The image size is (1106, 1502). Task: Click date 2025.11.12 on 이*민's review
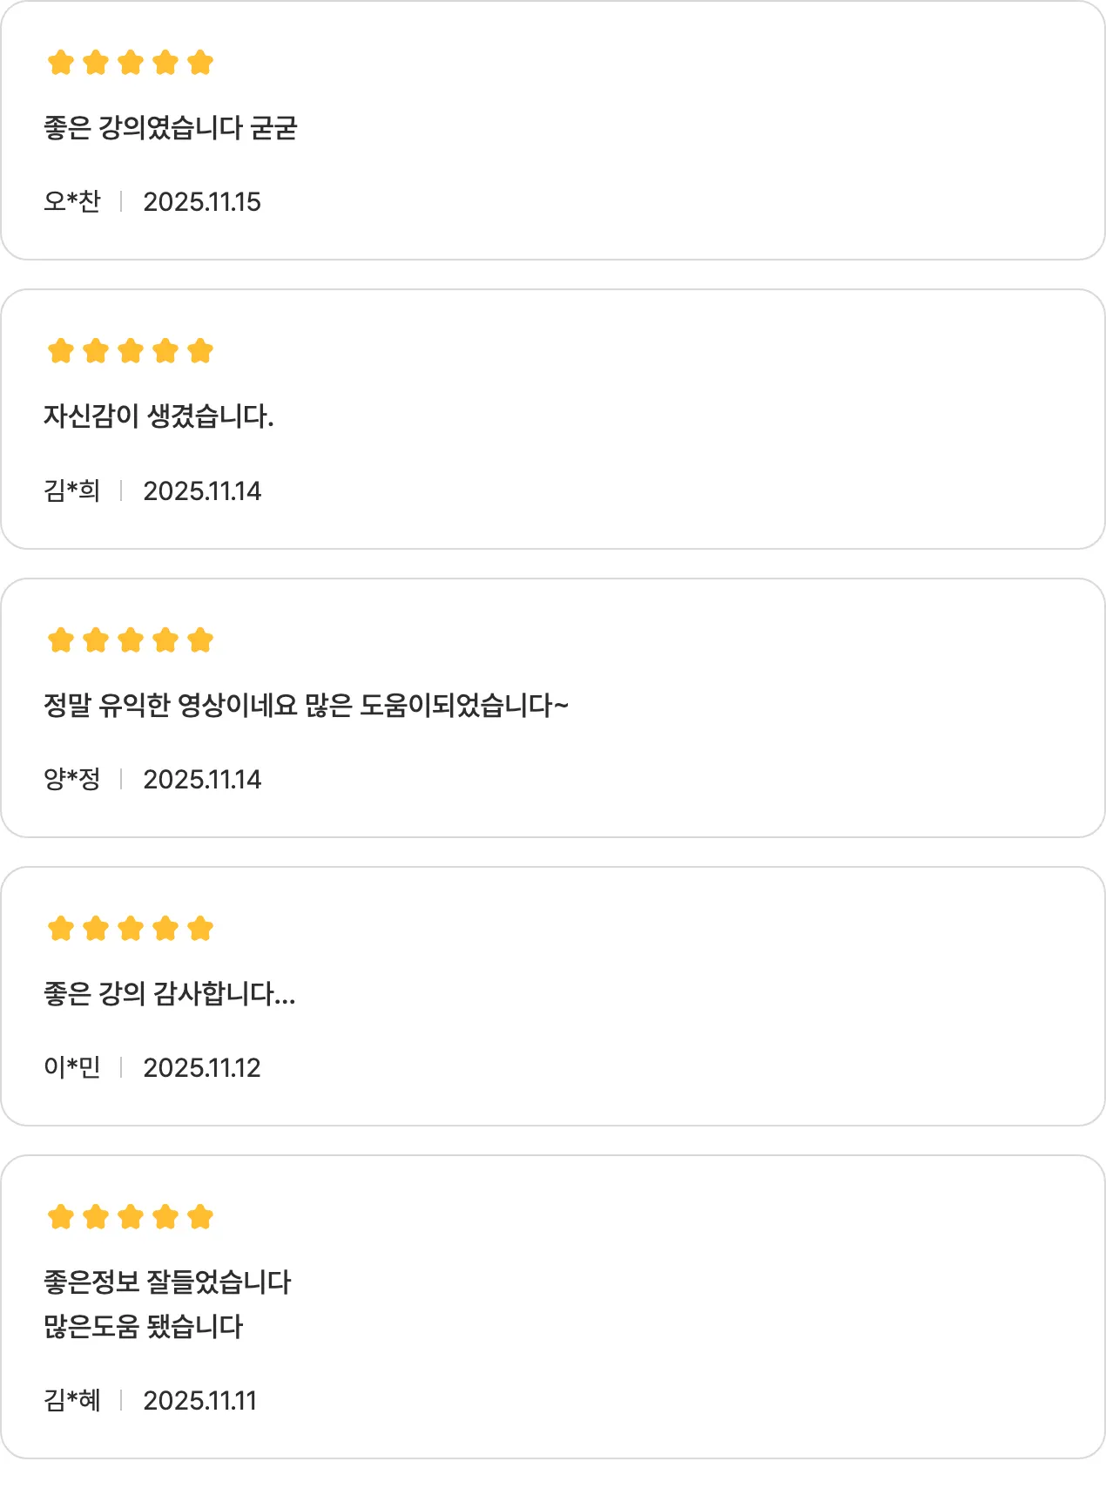point(202,1068)
